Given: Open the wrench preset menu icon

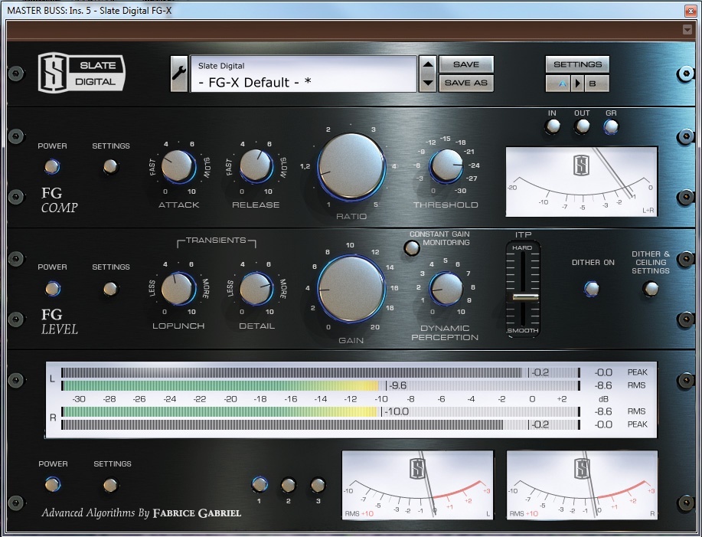Looking at the screenshot, I should (179, 74).
